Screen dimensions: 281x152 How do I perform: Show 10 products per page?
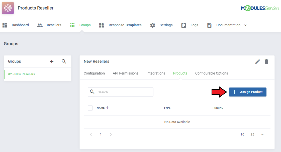(242, 134)
